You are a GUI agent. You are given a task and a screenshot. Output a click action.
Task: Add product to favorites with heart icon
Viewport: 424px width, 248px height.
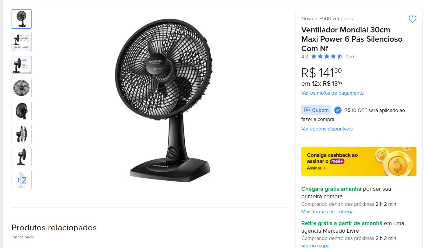412,19
